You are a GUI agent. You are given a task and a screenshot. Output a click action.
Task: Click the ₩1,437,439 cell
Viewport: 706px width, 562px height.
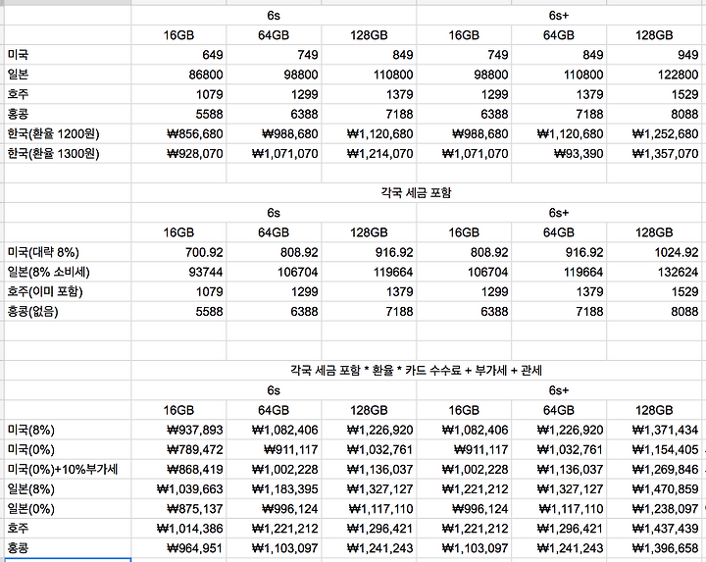point(656,529)
